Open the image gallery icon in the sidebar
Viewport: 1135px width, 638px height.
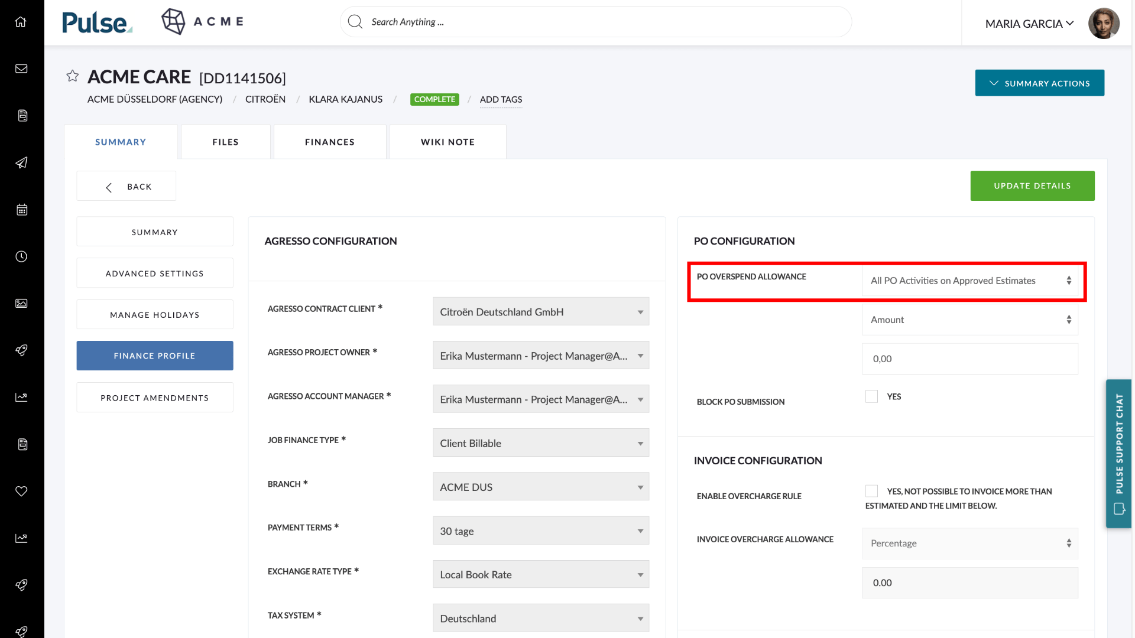click(21, 303)
